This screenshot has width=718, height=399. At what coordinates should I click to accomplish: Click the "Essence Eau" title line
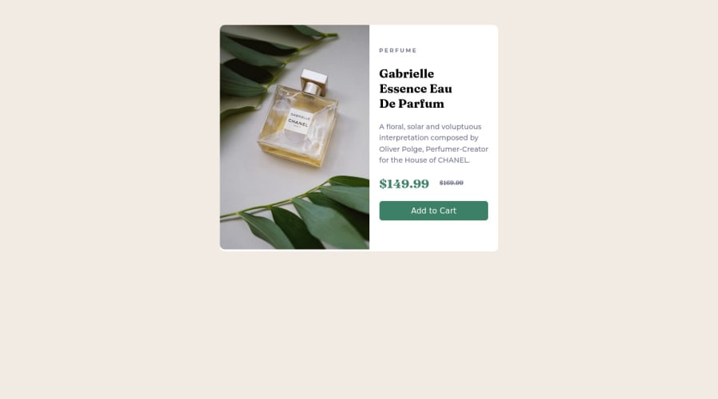click(x=416, y=89)
